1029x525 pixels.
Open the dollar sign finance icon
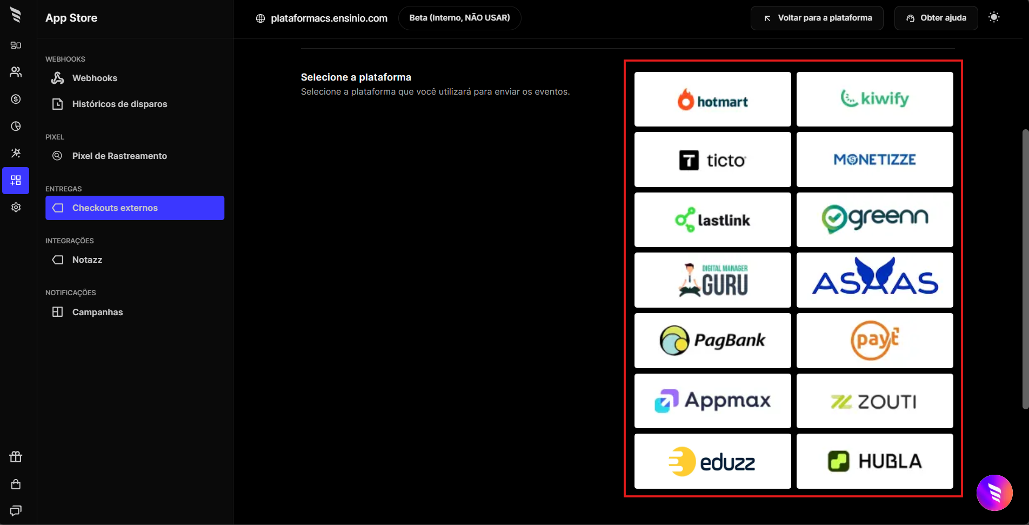16,99
